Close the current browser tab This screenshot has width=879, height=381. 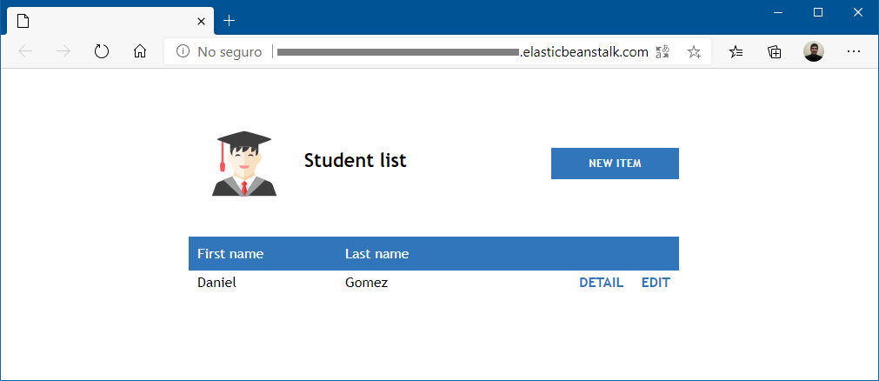[201, 21]
